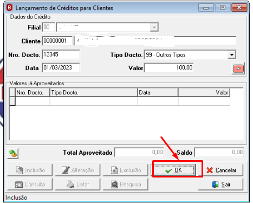
Task: Click the green-yellow refresh icon near Total Aproveitado
Action: [x=13, y=154]
